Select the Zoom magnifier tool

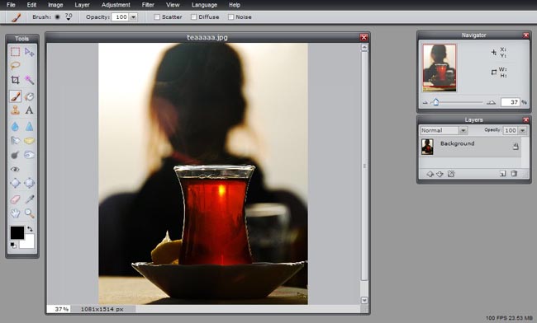coord(30,213)
